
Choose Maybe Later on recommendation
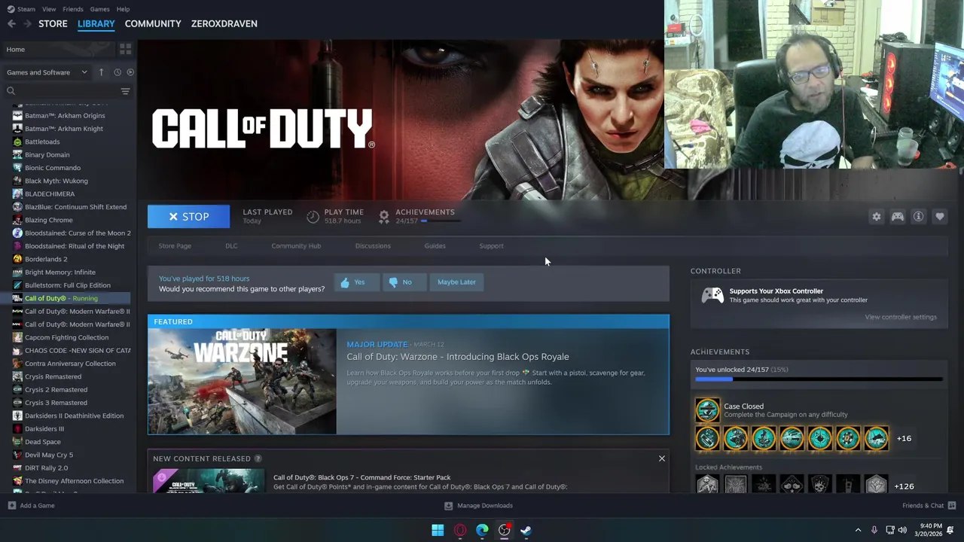click(x=456, y=282)
